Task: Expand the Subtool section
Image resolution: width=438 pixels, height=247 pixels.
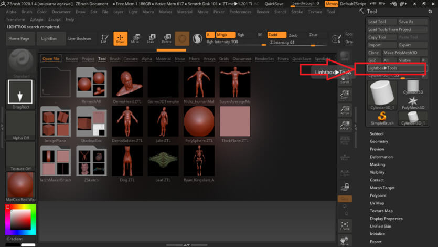Action: click(377, 133)
